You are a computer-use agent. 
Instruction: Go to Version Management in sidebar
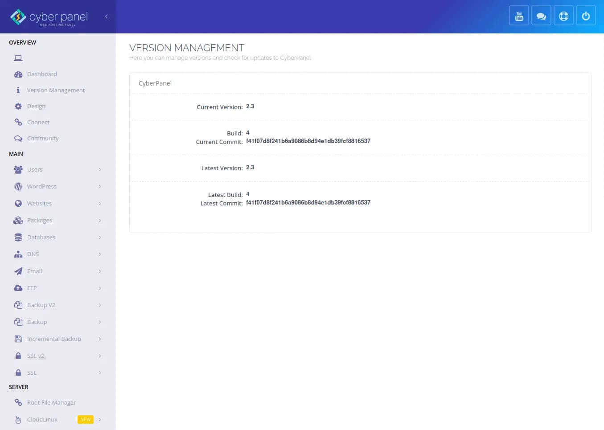tap(56, 90)
